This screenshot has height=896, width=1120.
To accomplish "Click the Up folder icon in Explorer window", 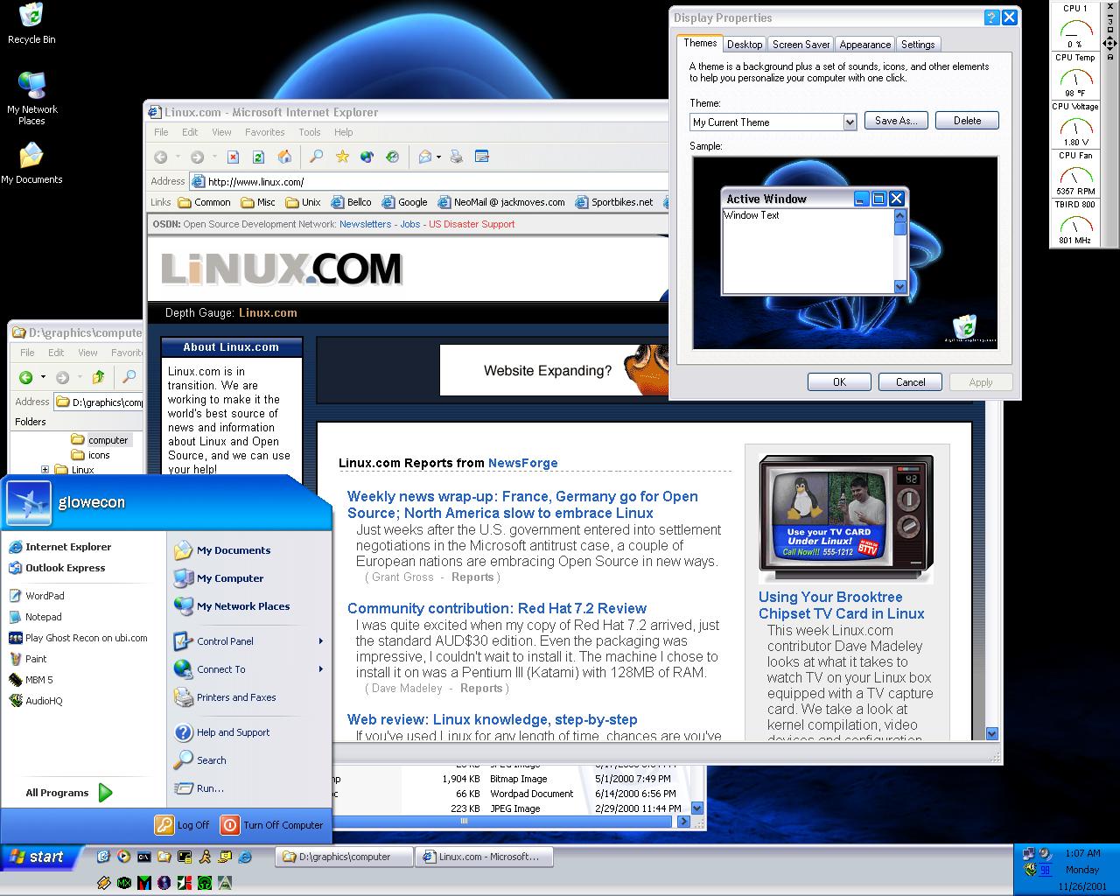I will (x=98, y=377).
